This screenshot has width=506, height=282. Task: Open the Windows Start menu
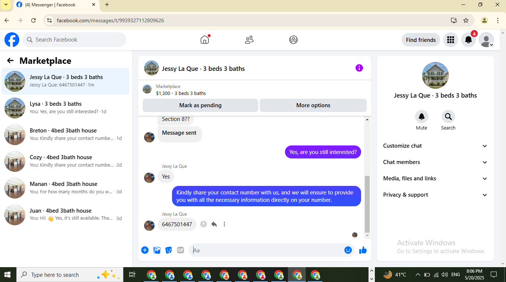(7, 275)
